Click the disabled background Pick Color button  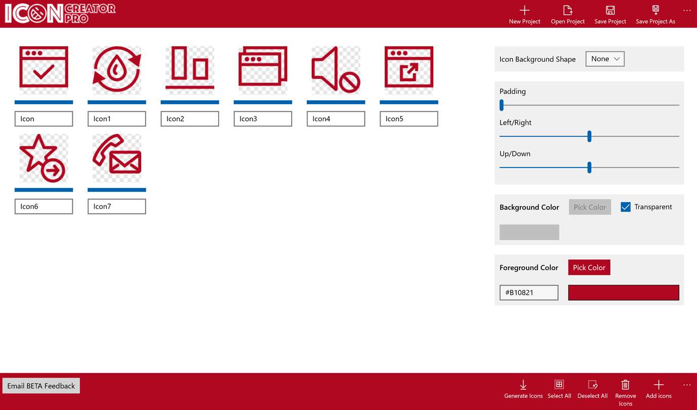click(590, 207)
